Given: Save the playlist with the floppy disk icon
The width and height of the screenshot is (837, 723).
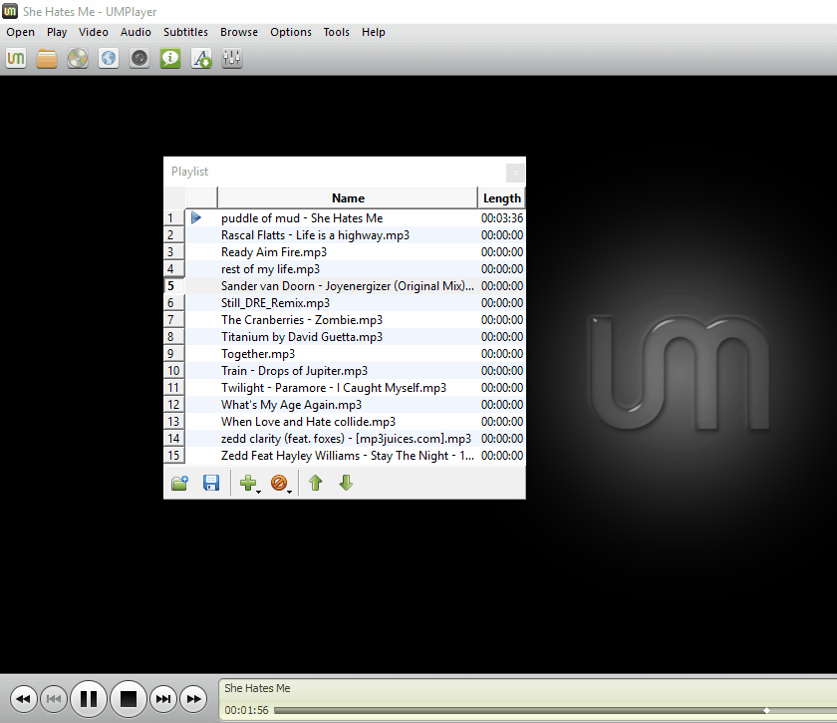Looking at the screenshot, I should click(211, 483).
